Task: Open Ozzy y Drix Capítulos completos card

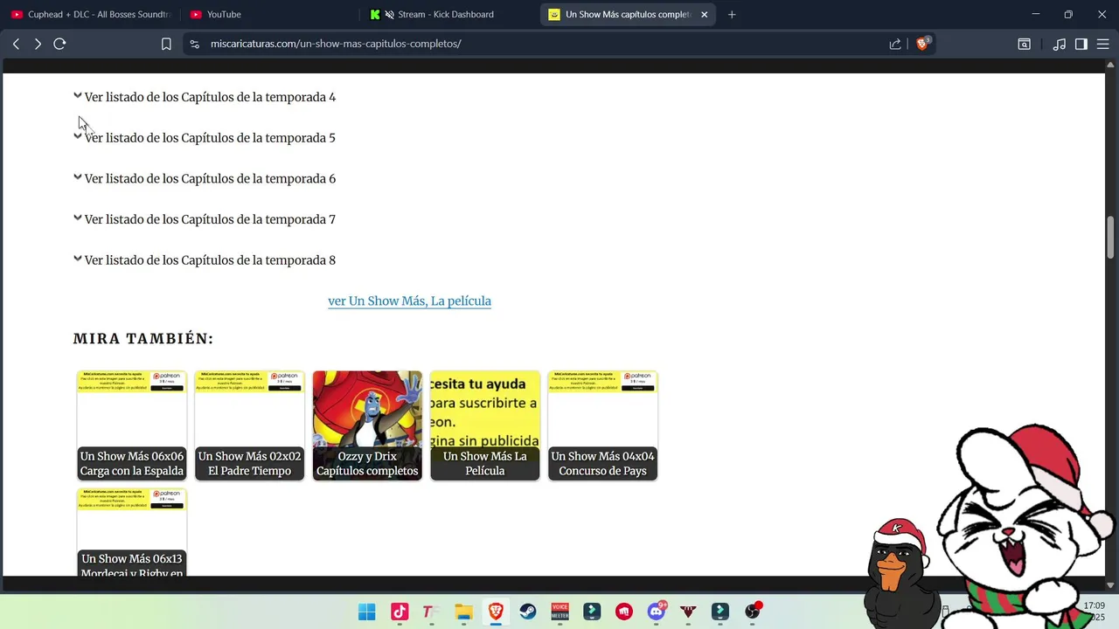Action: pyautogui.click(x=367, y=425)
